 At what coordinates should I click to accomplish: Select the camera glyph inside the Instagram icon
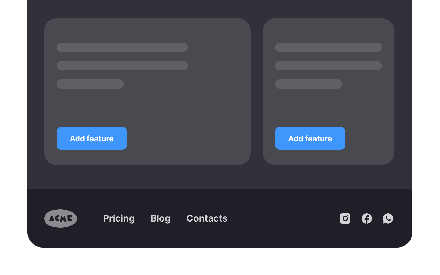(x=345, y=218)
